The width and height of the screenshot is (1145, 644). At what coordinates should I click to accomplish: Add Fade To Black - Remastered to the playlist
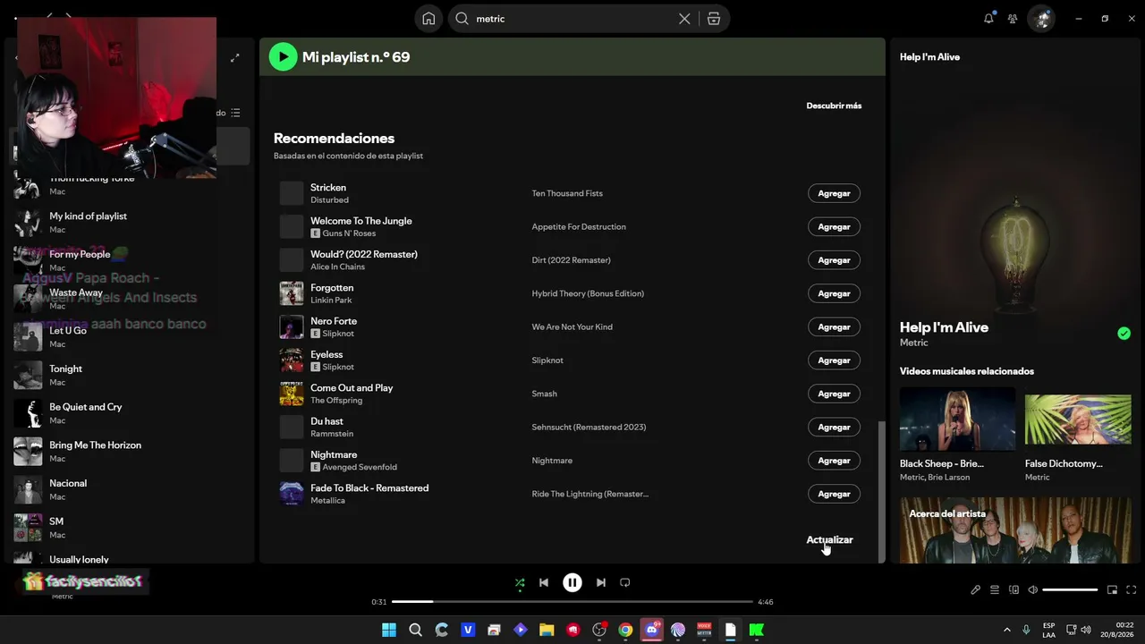click(x=834, y=494)
